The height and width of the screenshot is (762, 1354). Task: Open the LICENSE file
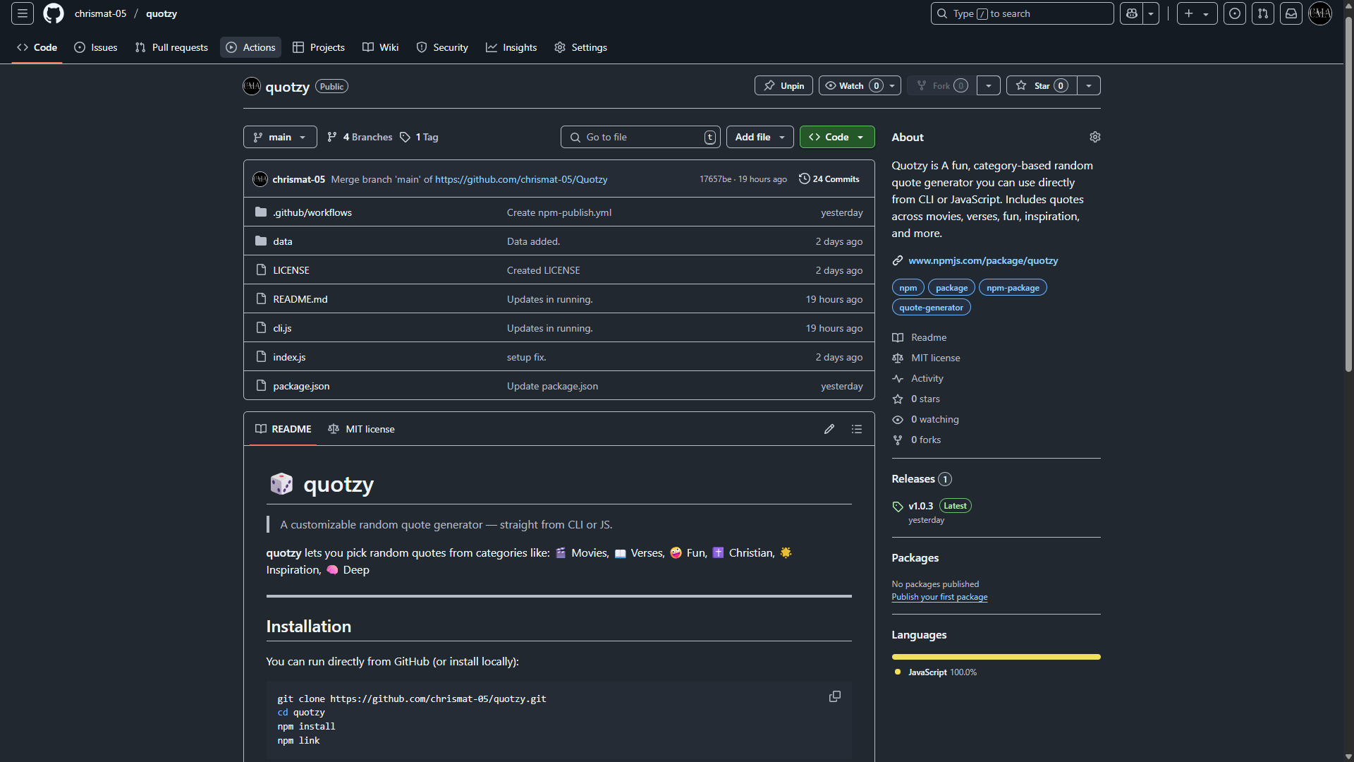pyautogui.click(x=291, y=270)
